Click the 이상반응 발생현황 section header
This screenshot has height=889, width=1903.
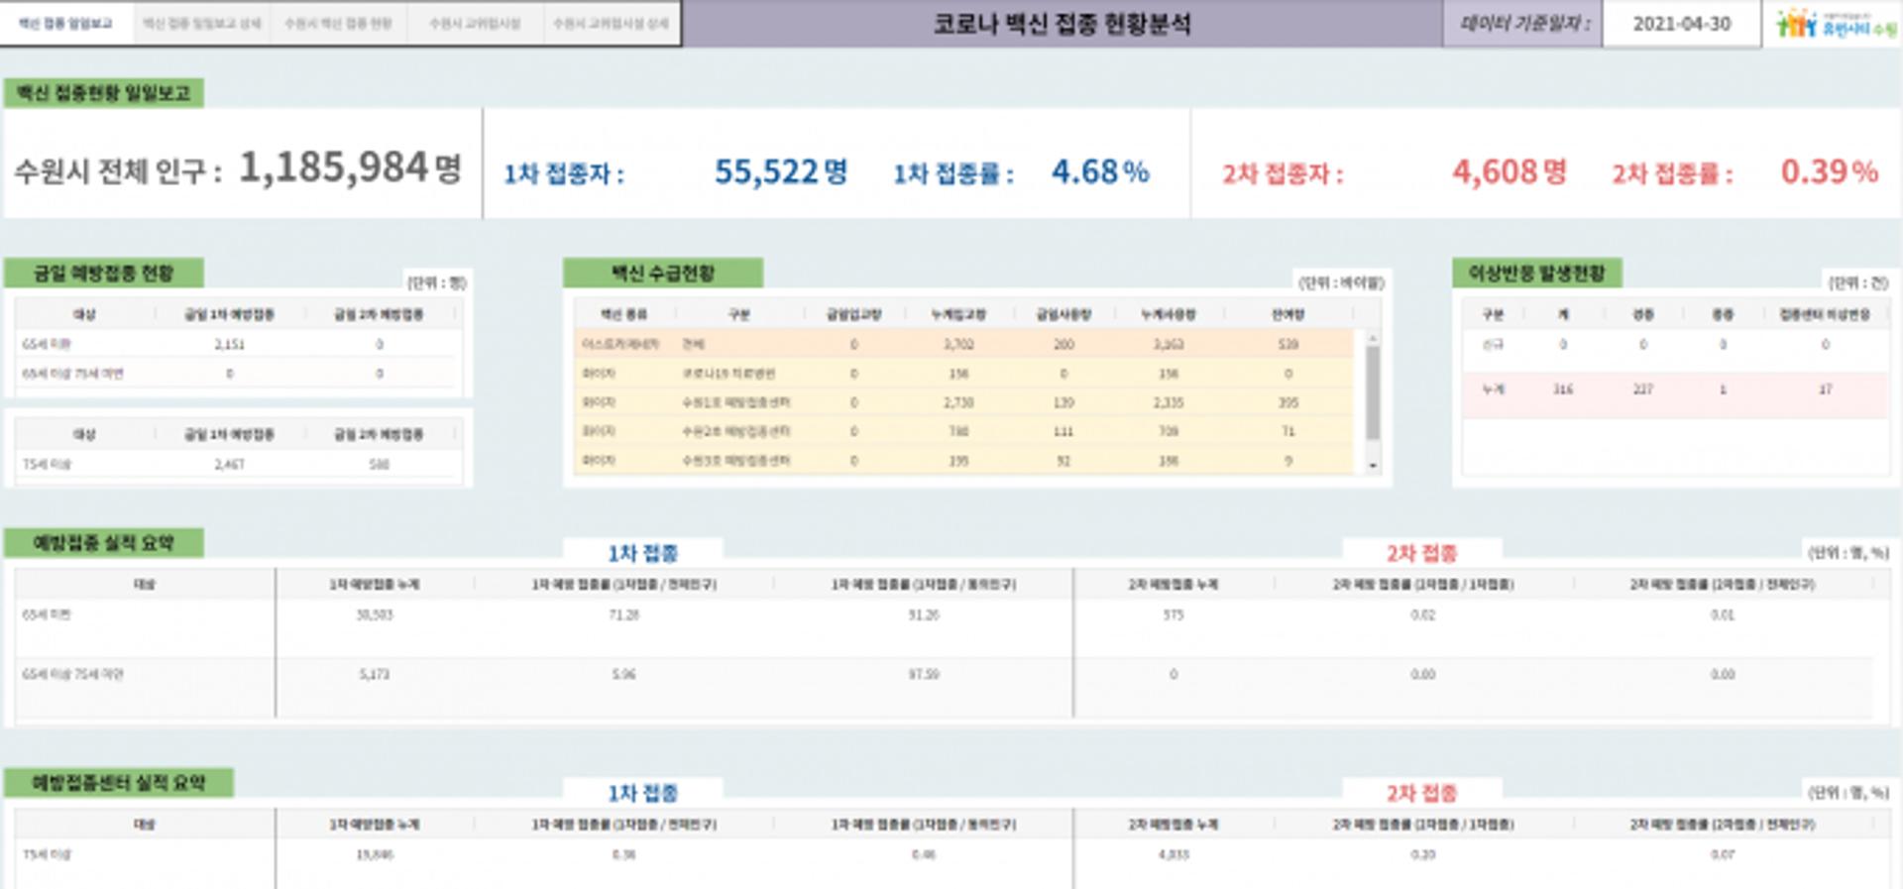[1536, 273]
